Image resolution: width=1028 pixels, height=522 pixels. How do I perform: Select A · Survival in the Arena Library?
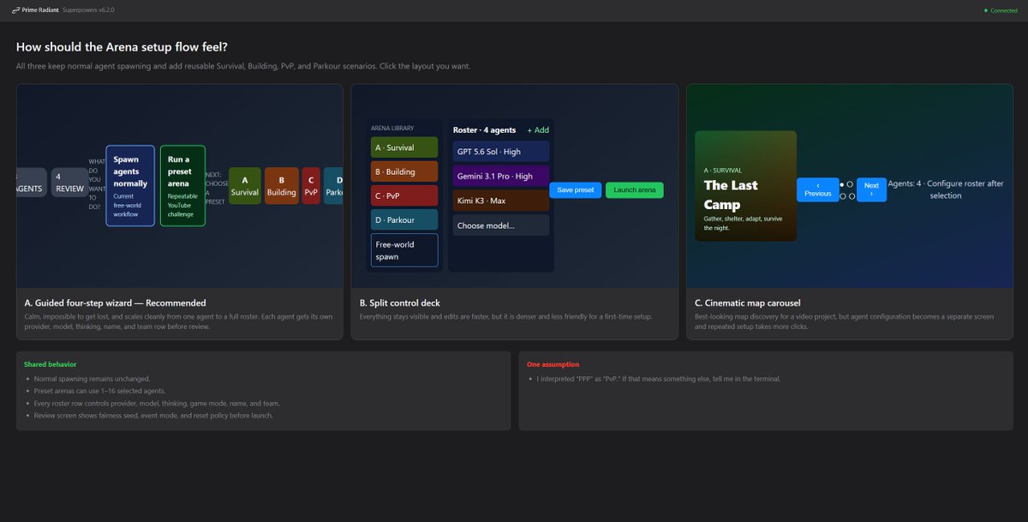404,147
